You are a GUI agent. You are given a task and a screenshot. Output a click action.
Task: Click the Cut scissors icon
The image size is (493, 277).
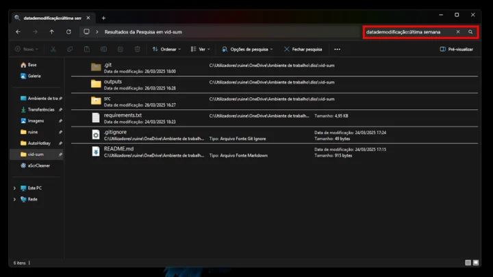pos(53,49)
